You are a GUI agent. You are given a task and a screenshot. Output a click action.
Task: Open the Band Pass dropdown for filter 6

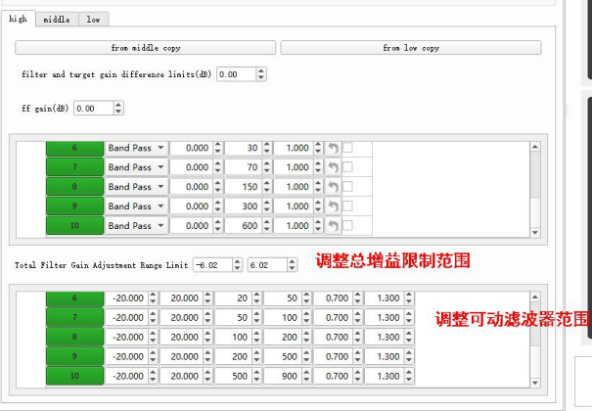pyautogui.click(x=136, y=148)
